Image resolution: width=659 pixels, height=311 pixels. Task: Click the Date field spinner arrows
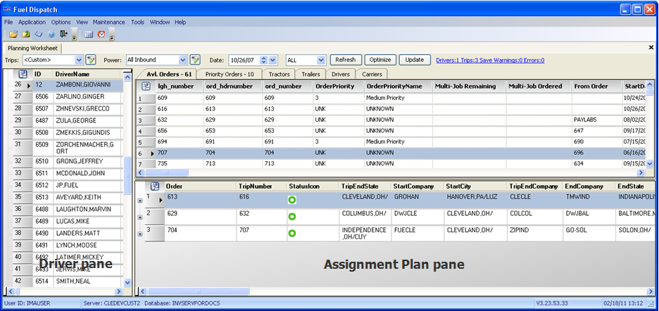click(272, 60)
